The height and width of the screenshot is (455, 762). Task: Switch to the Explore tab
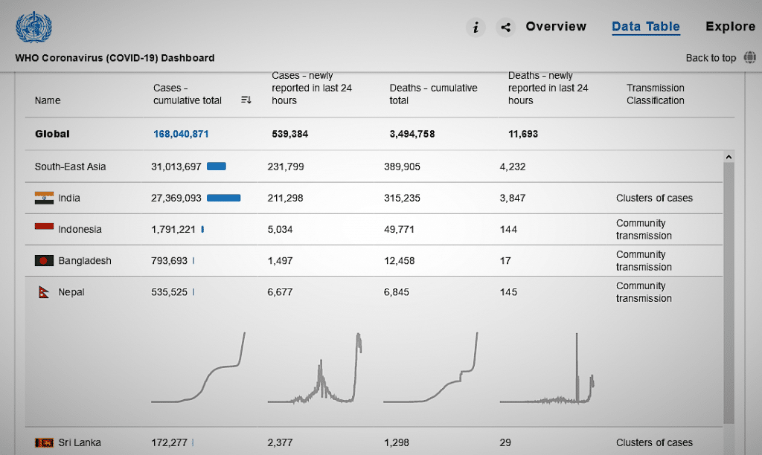click(x=730, y=27)
